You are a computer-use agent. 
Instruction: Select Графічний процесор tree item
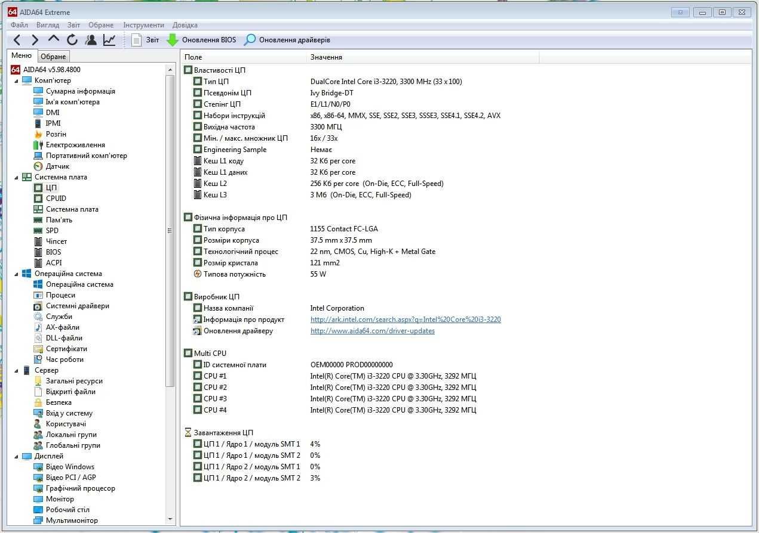tap(81, 488)
